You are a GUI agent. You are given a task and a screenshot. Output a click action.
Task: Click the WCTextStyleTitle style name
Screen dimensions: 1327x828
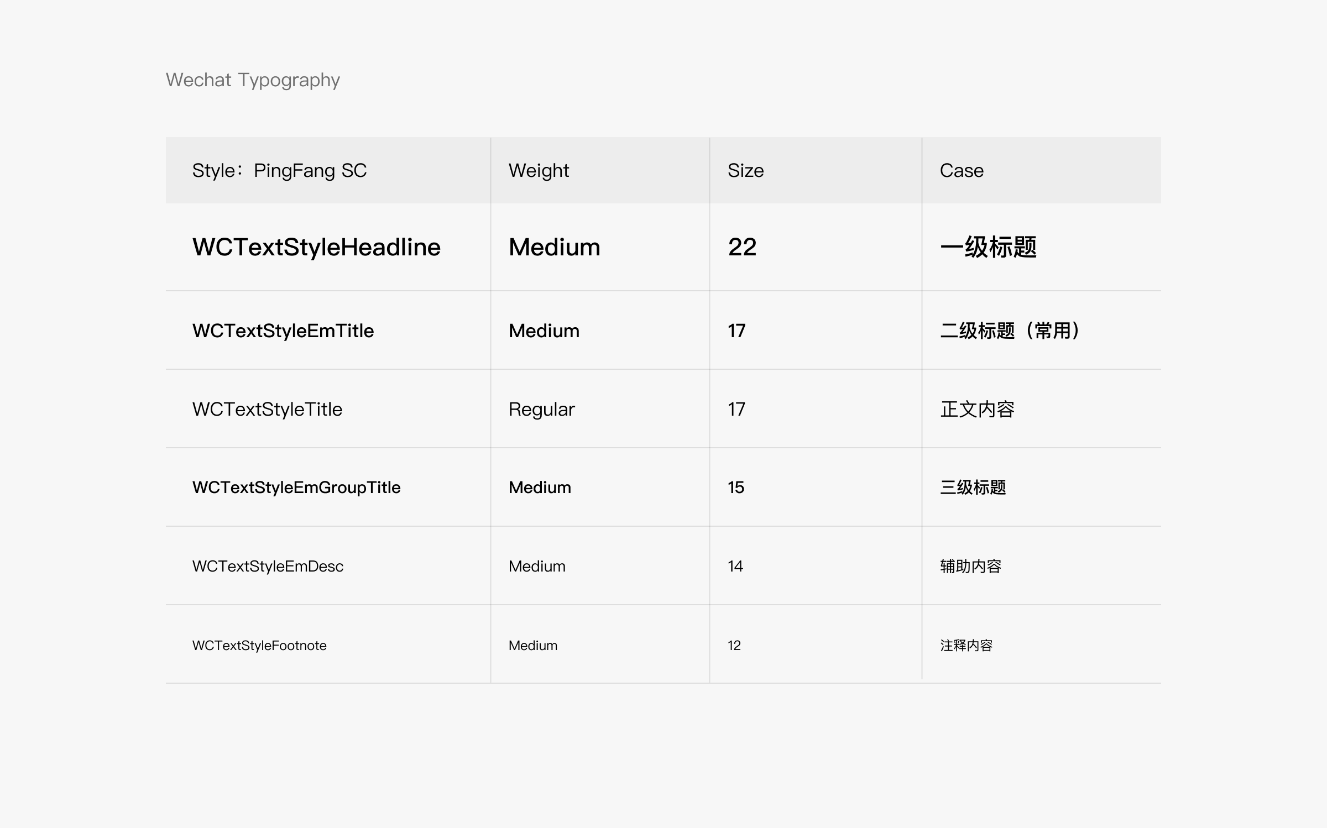pos(267,409)
